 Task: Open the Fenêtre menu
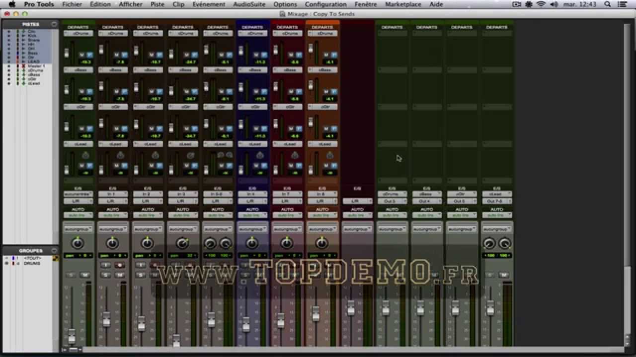365,4
